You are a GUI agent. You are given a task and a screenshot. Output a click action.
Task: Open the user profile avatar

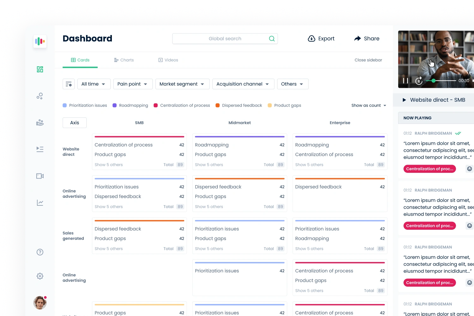click(40, 303)
